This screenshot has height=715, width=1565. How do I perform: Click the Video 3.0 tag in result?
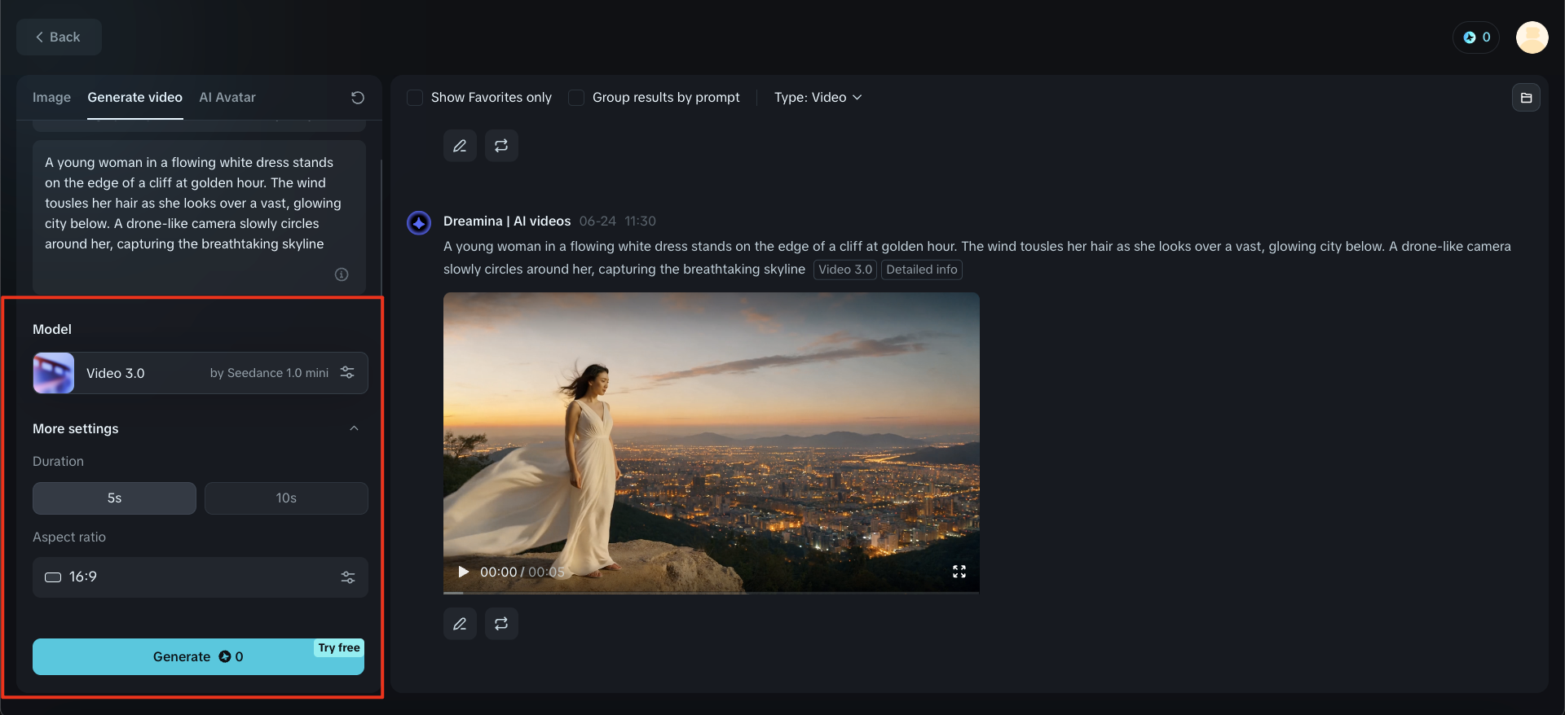pyautogui.click(x=845, y=270)
